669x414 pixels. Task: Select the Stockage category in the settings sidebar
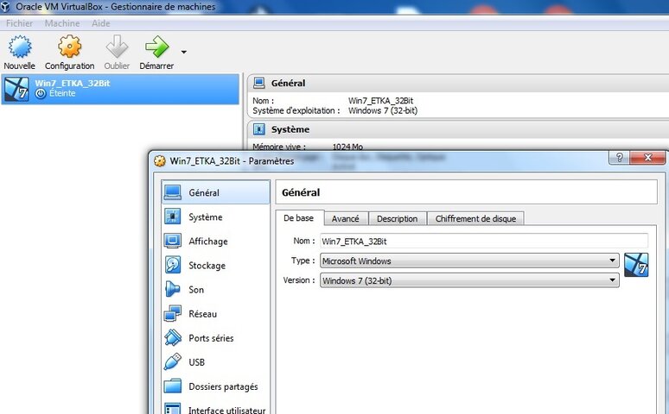pos(216,266)
